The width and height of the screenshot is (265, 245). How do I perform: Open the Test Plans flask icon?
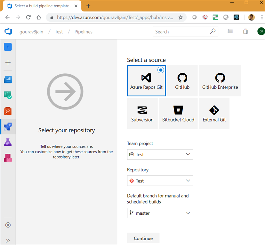(x=8, y=142)
